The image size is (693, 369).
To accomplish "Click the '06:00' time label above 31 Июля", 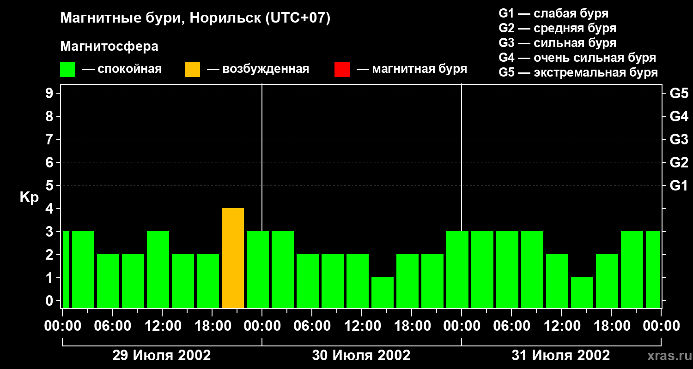I will pyautogui.click(x=511, y=326).
